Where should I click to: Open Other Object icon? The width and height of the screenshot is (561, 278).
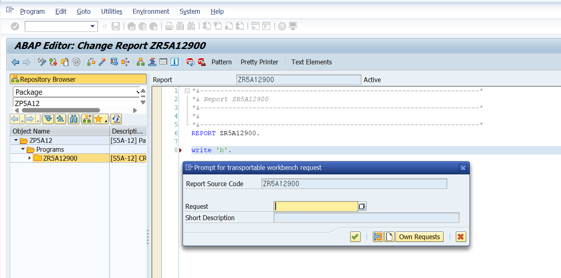65,62
